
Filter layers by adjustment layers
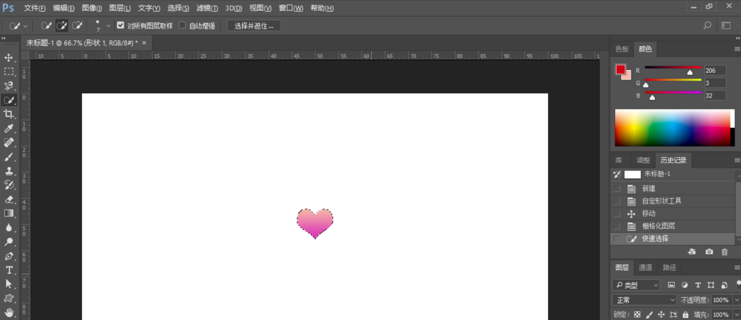click(684, 285)
